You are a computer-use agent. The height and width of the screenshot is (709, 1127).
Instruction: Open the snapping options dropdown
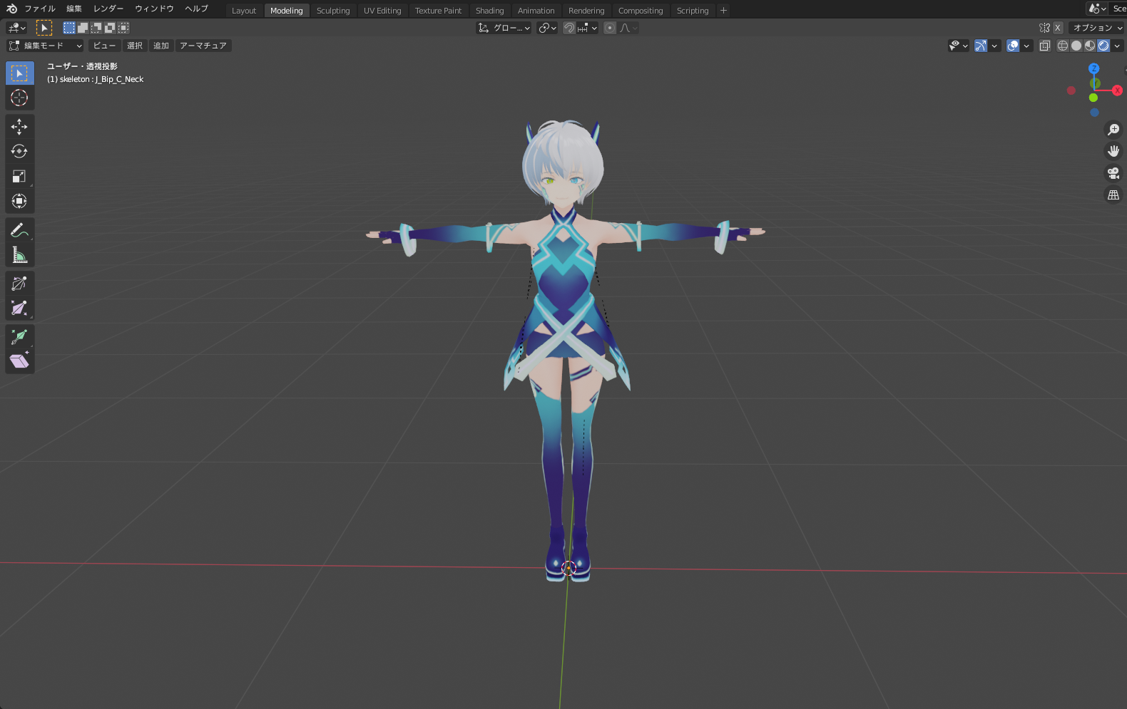pos(588,28)
